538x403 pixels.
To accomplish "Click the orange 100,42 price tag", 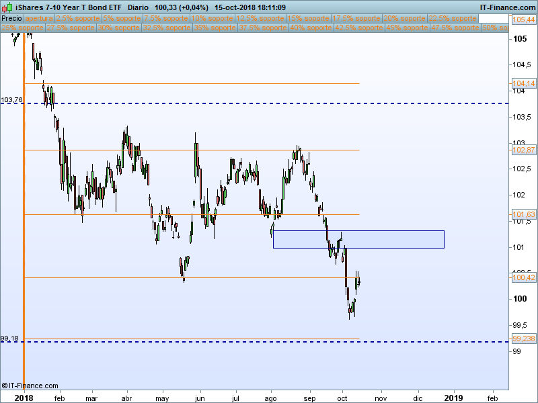I will click(523, 277).
